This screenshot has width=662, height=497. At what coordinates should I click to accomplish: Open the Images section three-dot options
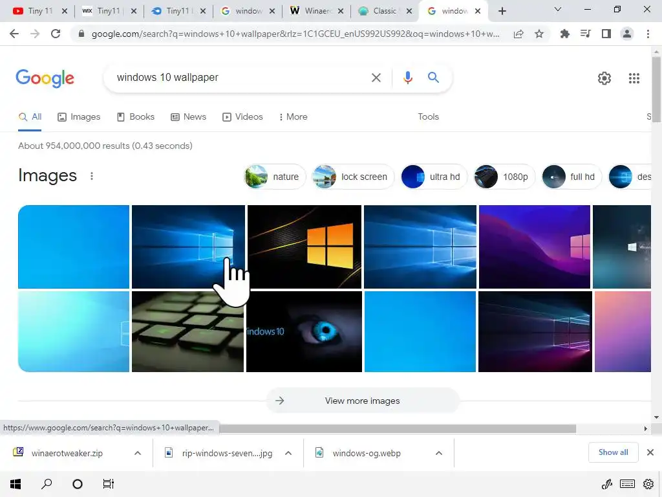pos(92,176)
